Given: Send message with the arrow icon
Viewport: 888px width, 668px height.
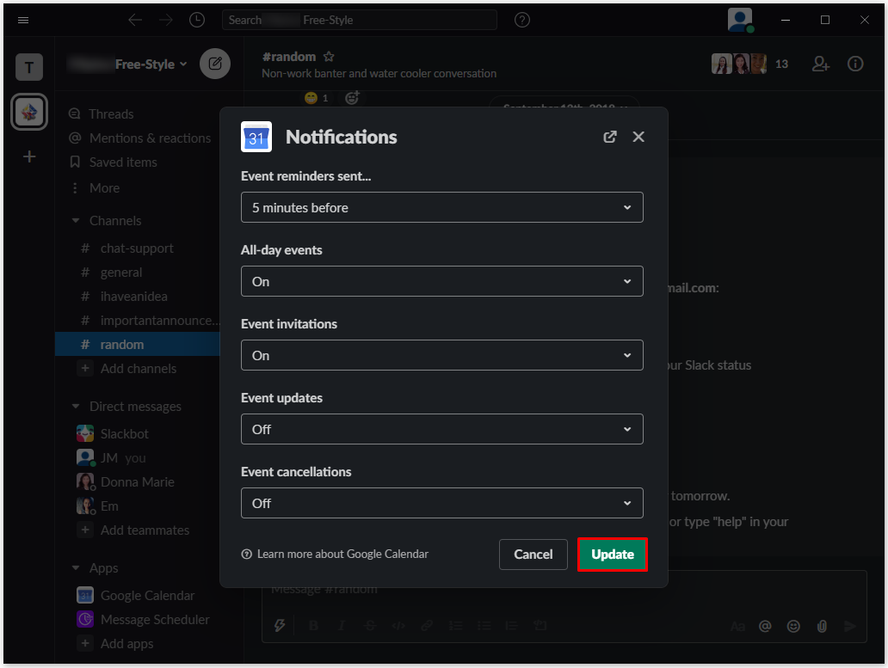Looking at the screenshot, I should (x=849, y=626).
